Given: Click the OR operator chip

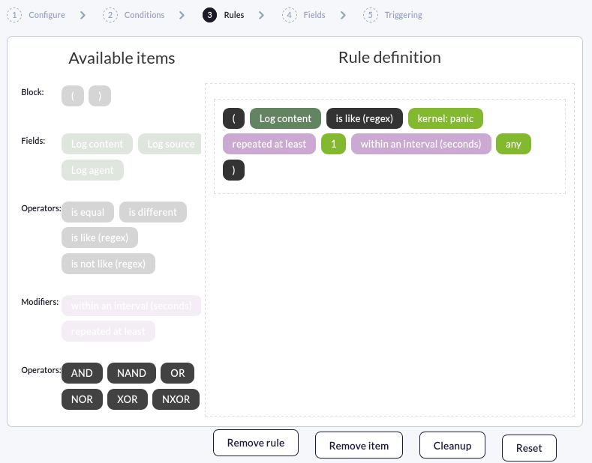Looking at the screenshot, I should click(x=177, y=373).
